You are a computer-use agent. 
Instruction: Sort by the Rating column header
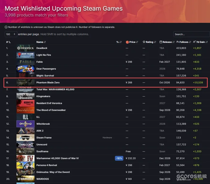click(149, 42)
